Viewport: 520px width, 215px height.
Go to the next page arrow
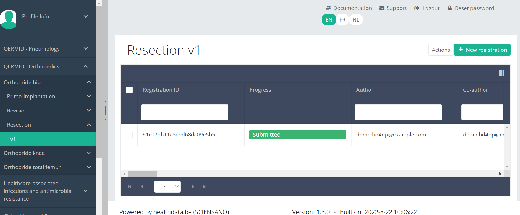[x=193, y=187]
